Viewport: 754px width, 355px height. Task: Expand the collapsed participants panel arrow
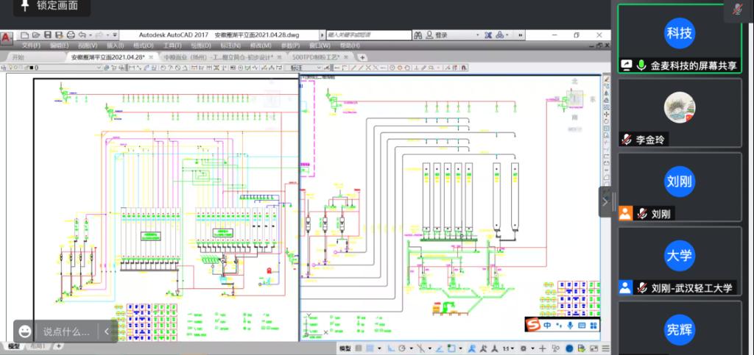(605, 200)
